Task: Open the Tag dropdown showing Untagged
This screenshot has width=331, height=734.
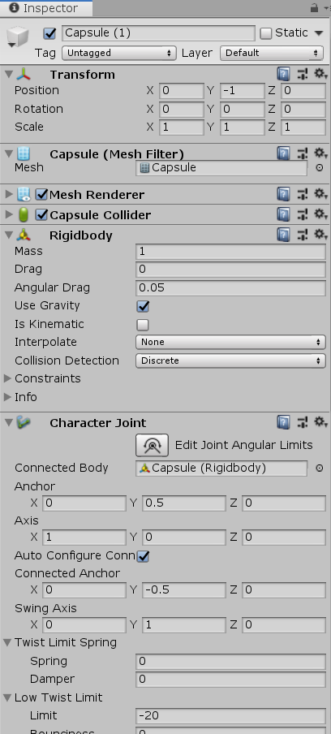Action: pyautogui.click(x=118, y=53)
